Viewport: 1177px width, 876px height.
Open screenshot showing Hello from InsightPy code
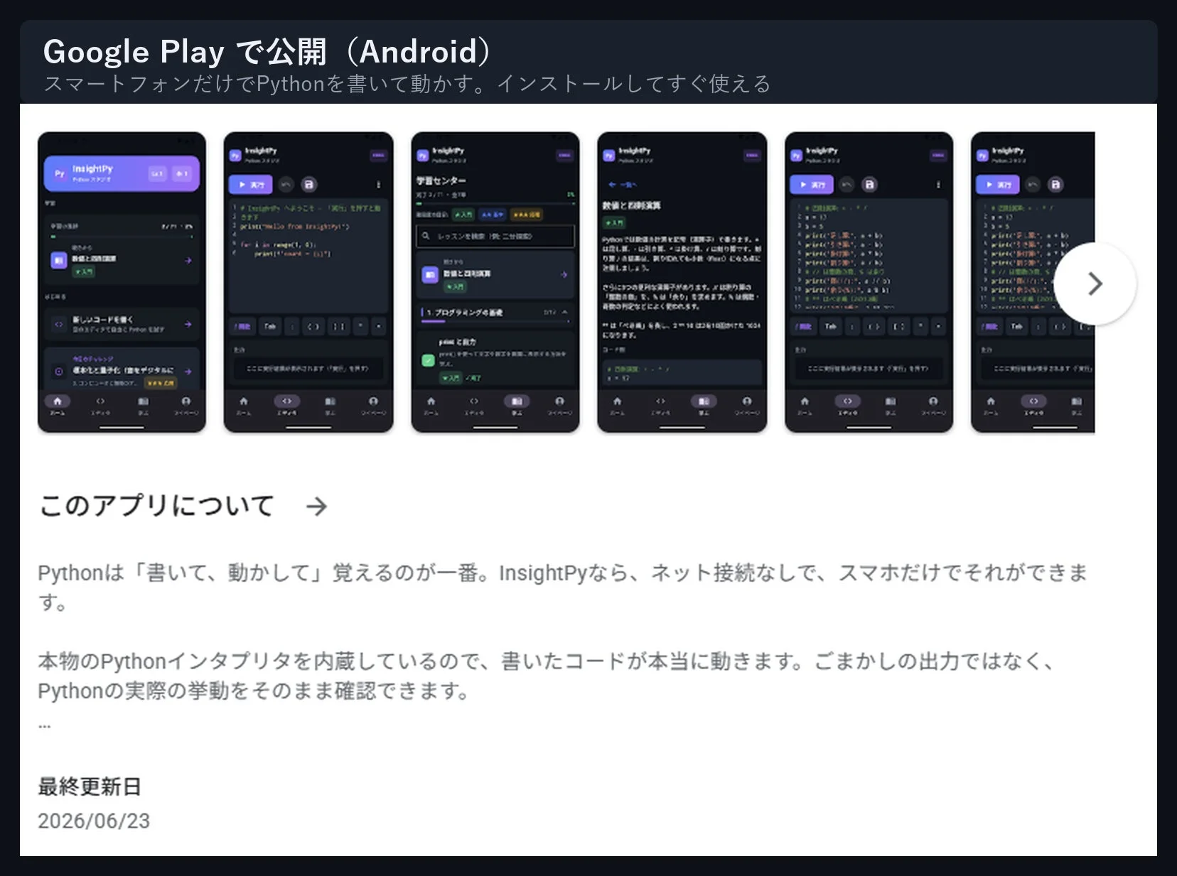pyautogui.click(x=308, y=282)
